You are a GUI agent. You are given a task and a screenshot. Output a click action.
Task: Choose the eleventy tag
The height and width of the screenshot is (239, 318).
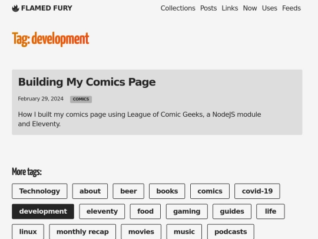click(102, 211)
